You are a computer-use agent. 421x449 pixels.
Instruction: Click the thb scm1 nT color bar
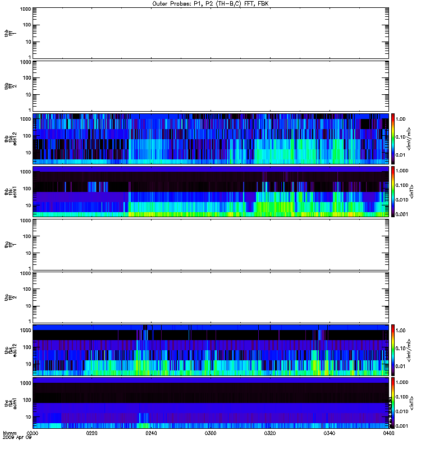393,191
